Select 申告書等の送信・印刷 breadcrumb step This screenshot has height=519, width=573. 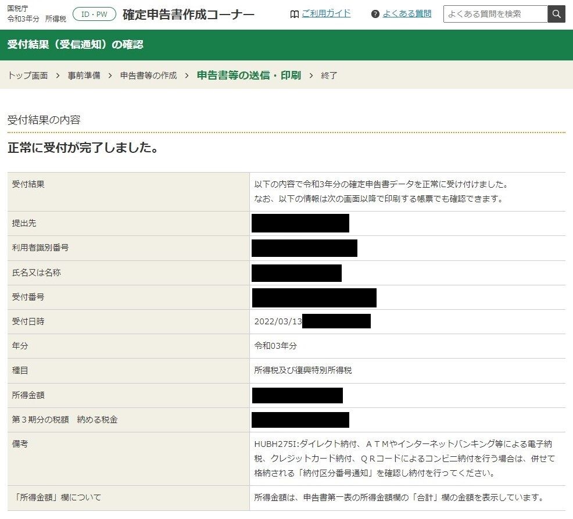(x=249, y=75)
